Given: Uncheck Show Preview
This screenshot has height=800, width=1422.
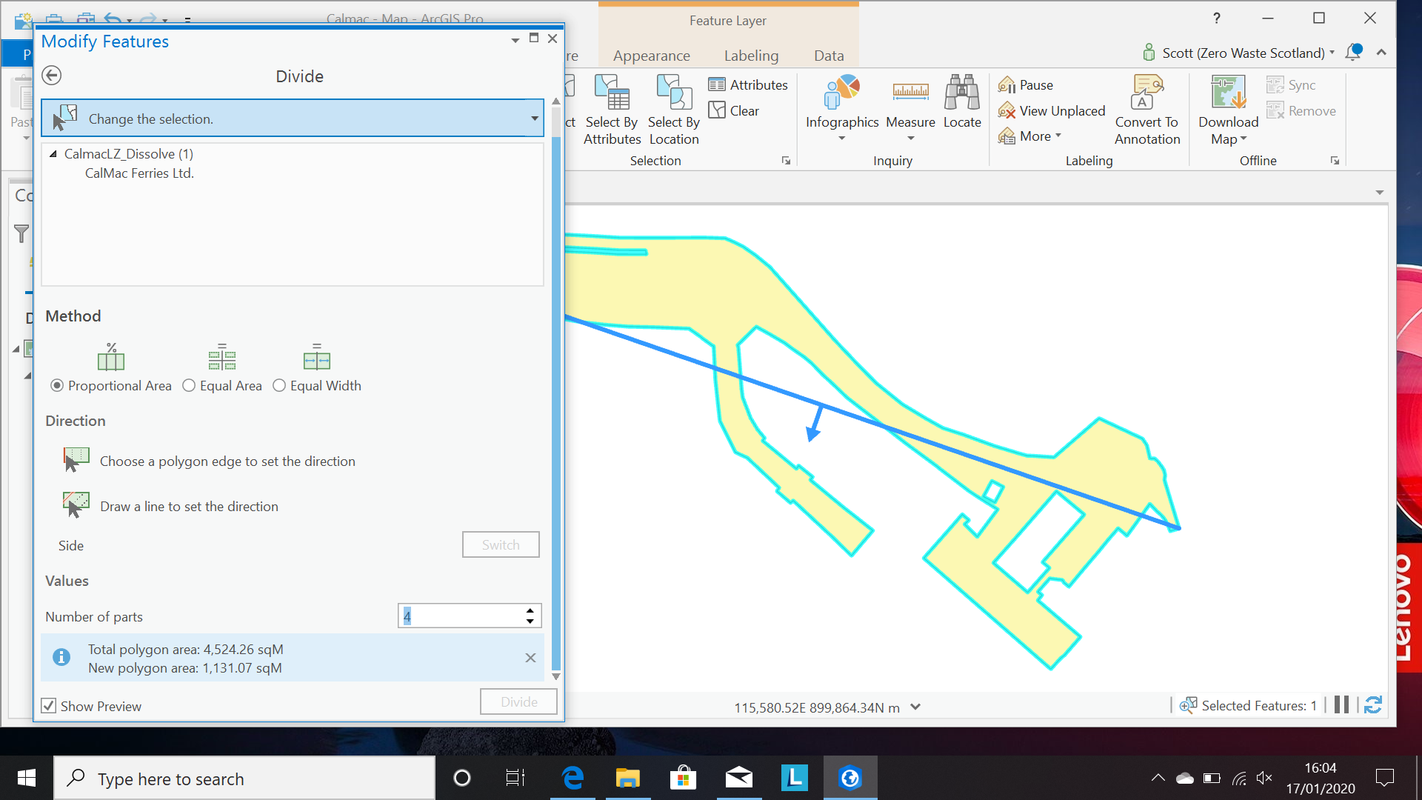Looking at the screenshot, I should click(x=48, y=705).
